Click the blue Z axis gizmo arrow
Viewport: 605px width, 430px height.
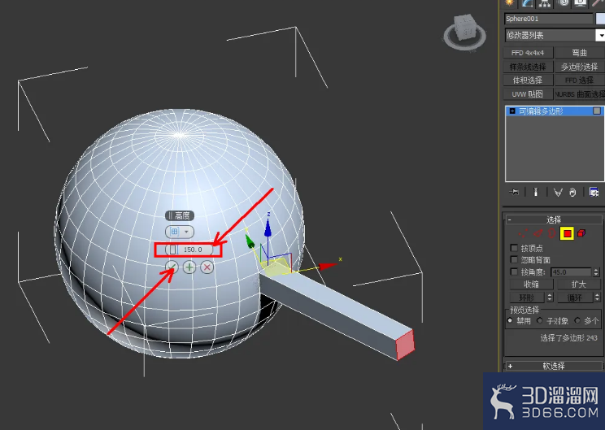click(268, 227)
